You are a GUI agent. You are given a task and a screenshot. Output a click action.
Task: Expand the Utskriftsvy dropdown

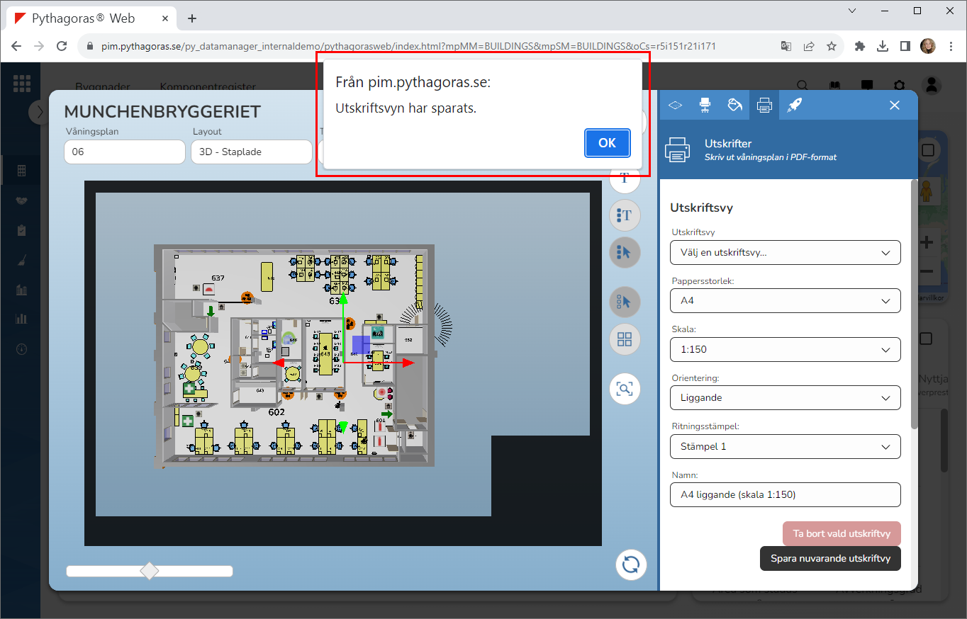pyautogui.click(x=785, y=253)
